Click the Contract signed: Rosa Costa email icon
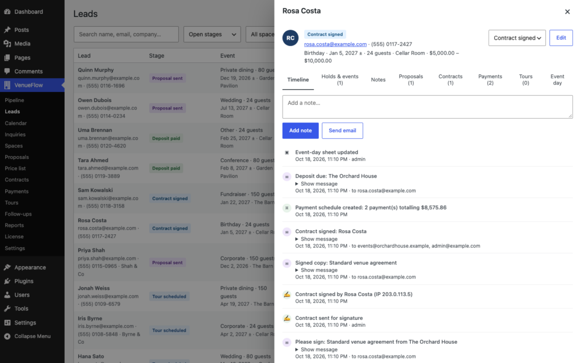581x363 pixels. (287, 232)
